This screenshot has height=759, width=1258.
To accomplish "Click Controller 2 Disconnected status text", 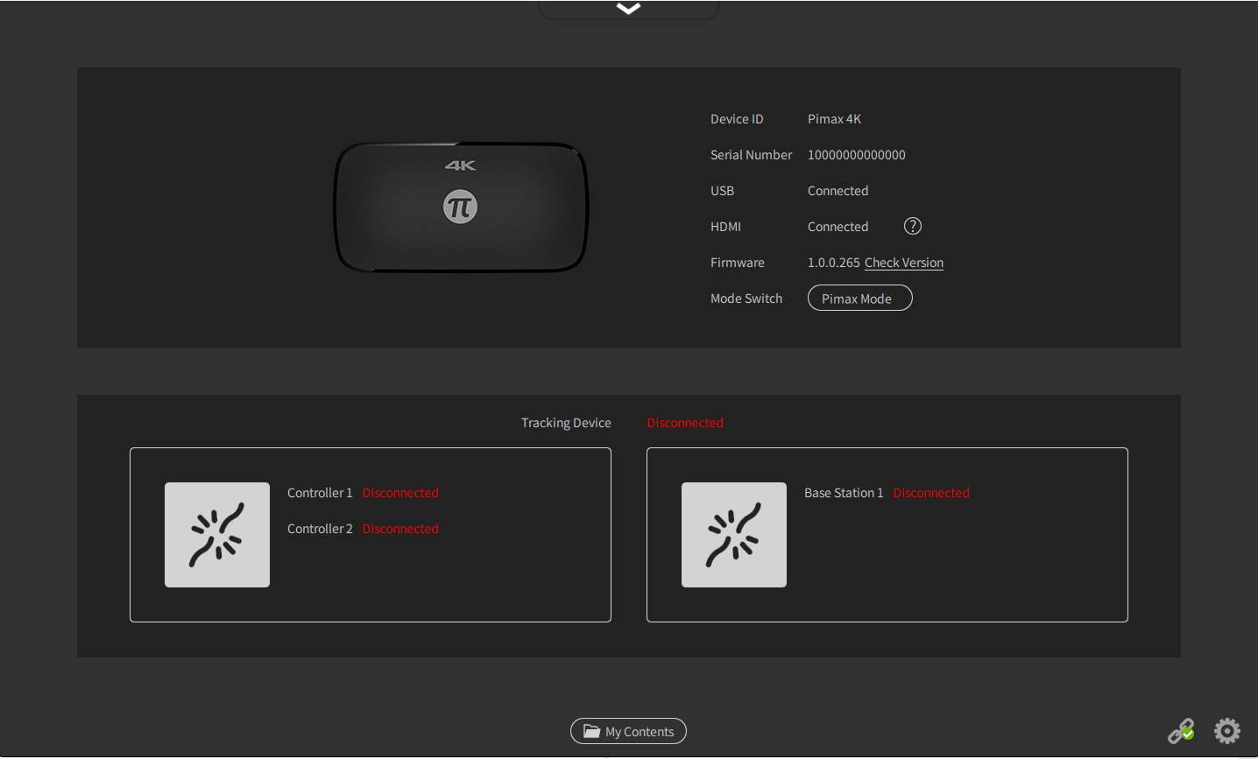I will coord(400,529).
